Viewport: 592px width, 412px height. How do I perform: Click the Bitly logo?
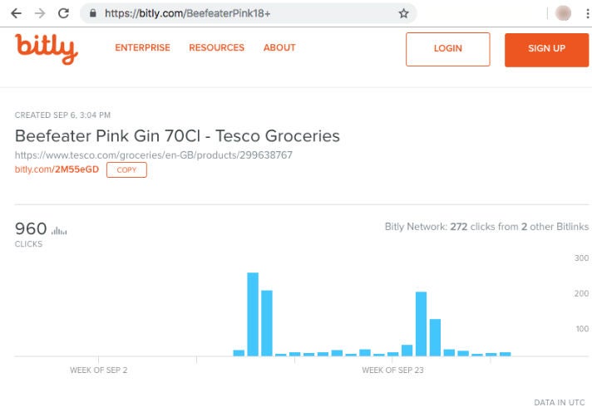click(46, 48)
